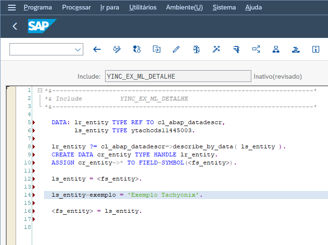
Task: Click 'ASSIGN' keyword on line 10
Action: pos(63,163)
